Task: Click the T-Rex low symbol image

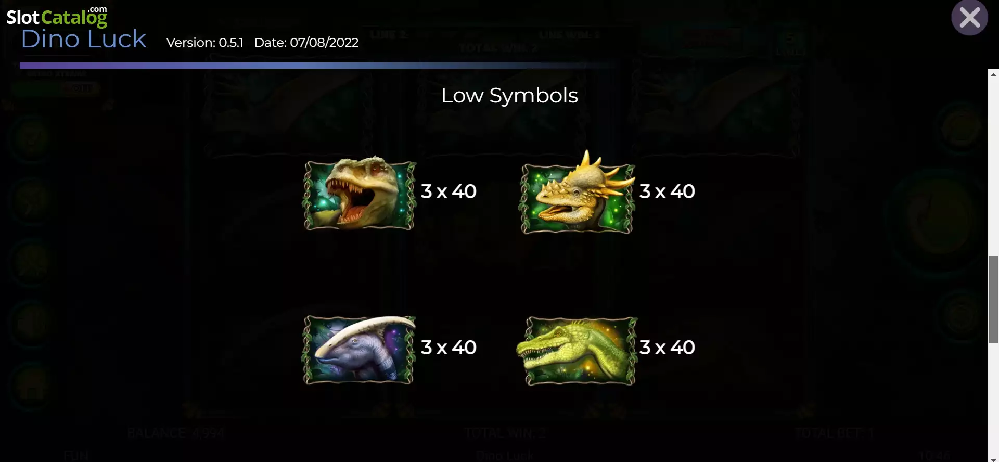Action: click(x=359, y=193)
